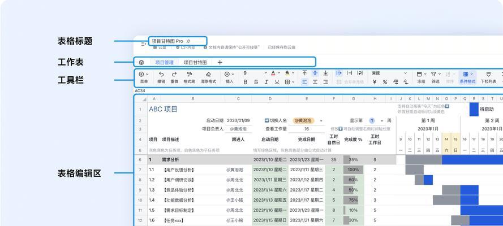Open the sheet list layers icon
This screenshot has width=503, height=226.
click(x=141, y=62)
